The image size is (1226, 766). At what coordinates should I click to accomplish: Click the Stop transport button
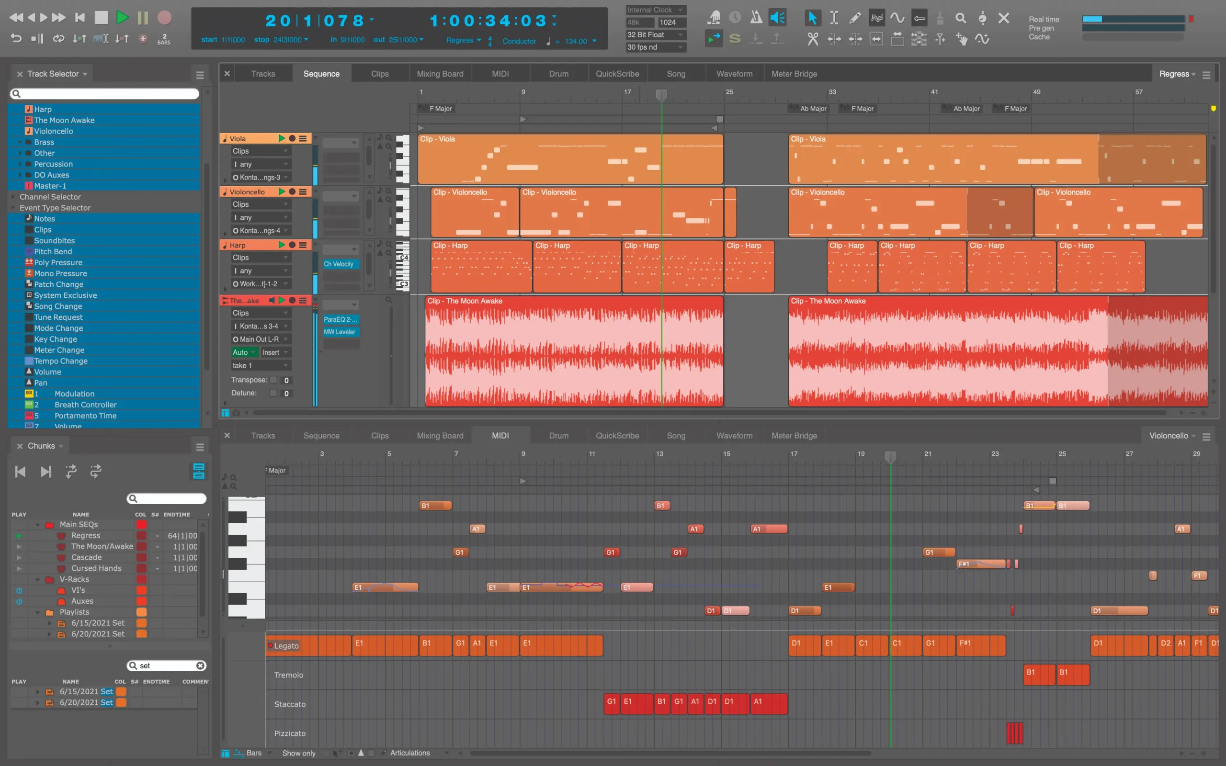(102, 18)
